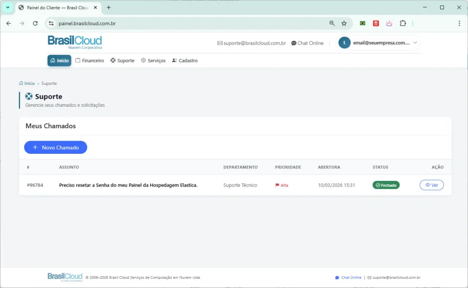Image resolution: width=468 pixels, height=288 pixels.
Task: Bookmark the page via the star icon
Action: (x=344, y=23)
